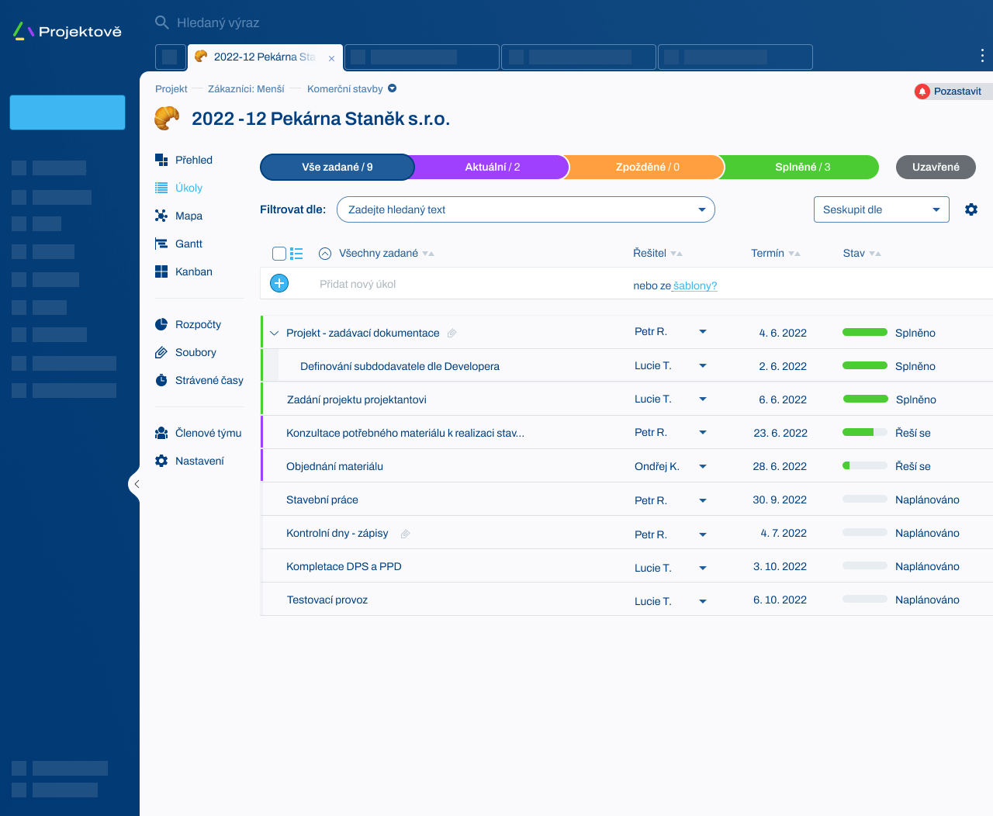Image resolution: width=993 pixels, height=816 pixels.
Task: Sort by Stav column arrows
Action: (875, 254)
